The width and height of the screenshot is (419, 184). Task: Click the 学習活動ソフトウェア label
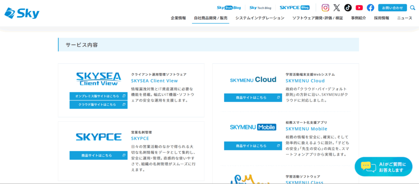click(303, 176)
